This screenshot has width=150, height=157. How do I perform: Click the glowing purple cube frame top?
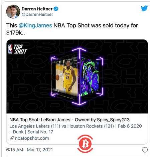pyautogui.click(x=80, y=50)
